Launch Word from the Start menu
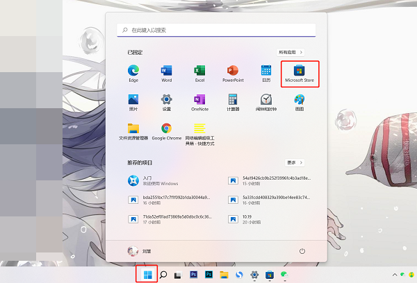This screenshot has width=417, height=283. click(166, 74)
